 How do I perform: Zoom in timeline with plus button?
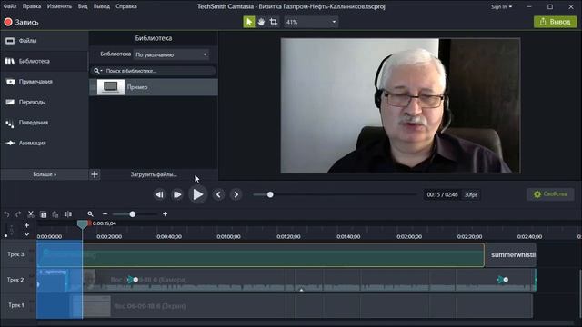[165, 214]
